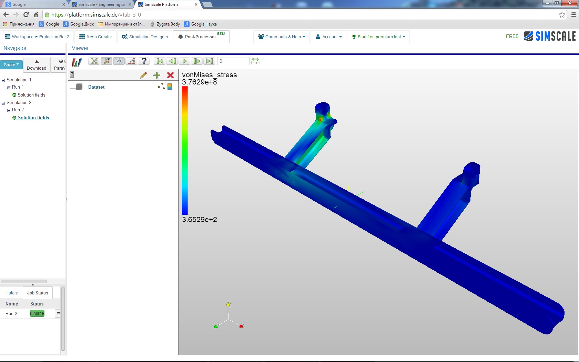This screenshot has height=362, width=579.
Task: Step to previous frame
Action: [x=172, y=61]
